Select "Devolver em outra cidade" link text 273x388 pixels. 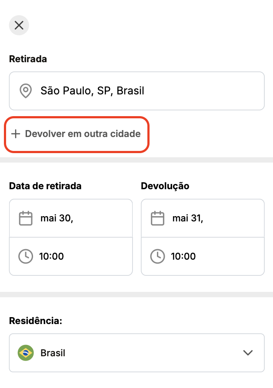coord(83,134)
